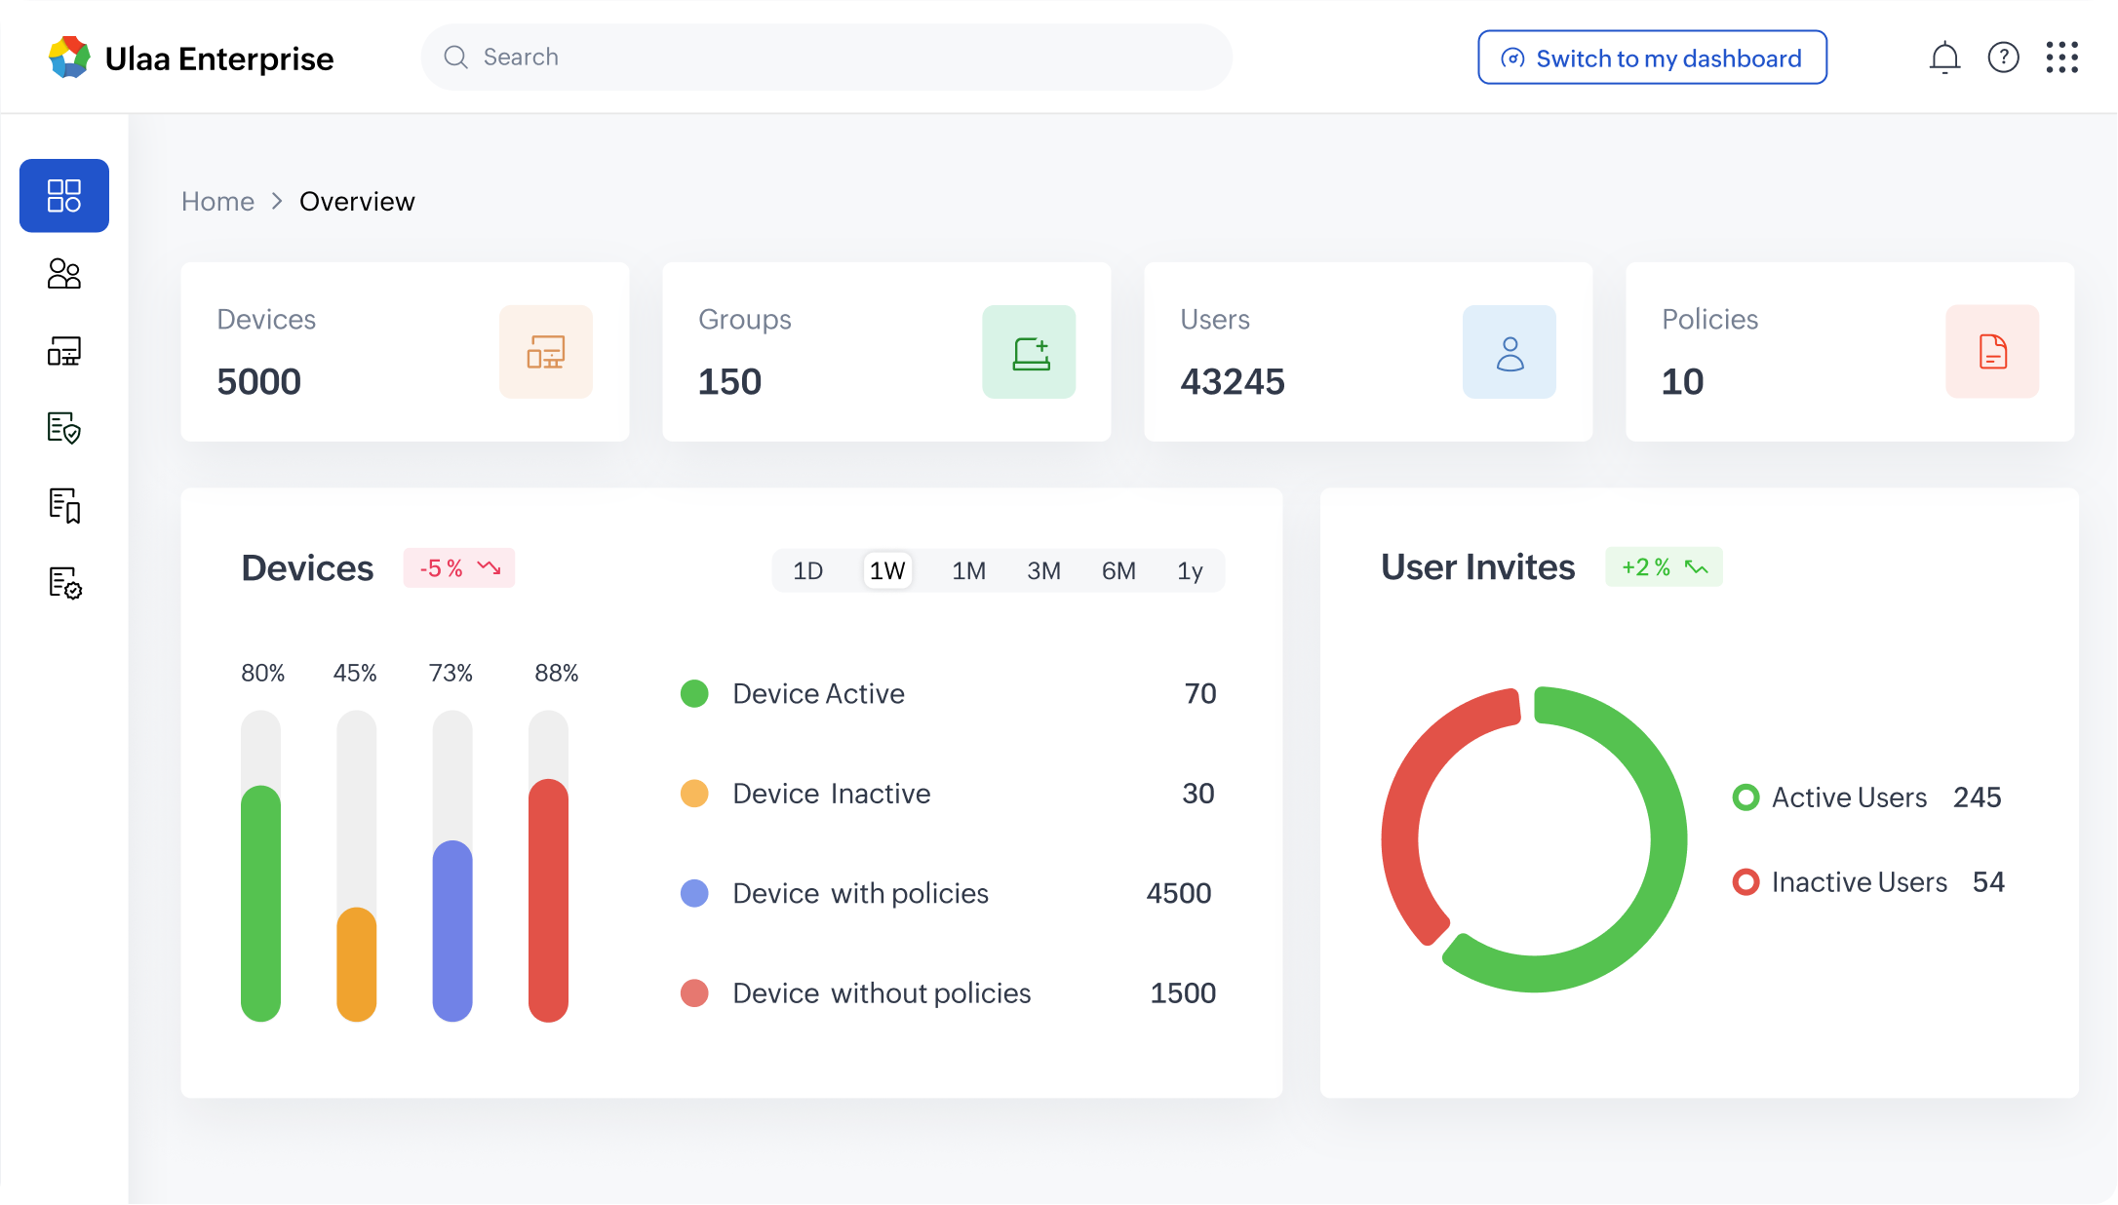The image size is (2118, 1205).
Task: Click Device without policies legend dot
Action: 694,993
